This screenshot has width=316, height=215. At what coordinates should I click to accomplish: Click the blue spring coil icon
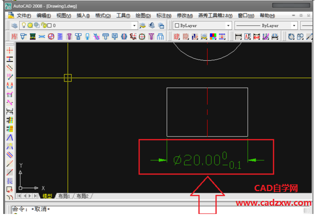(60, 36)
